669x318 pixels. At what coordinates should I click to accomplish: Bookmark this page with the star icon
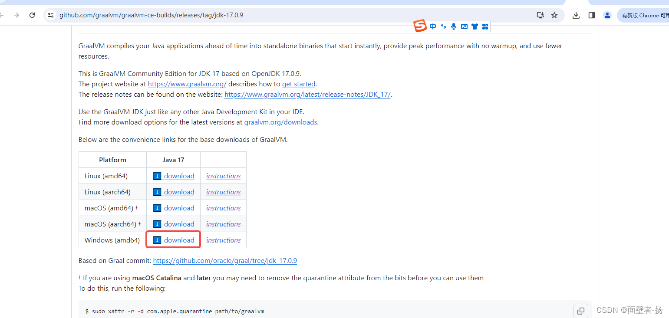[x=554, y=15]
